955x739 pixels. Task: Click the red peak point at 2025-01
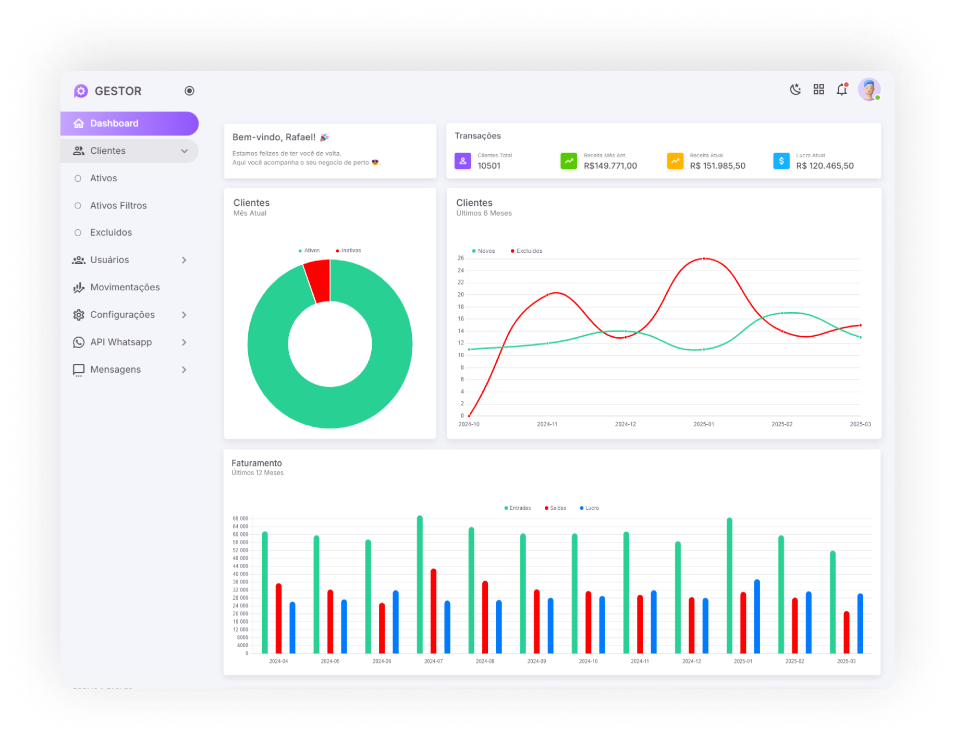tap(704, 258)
